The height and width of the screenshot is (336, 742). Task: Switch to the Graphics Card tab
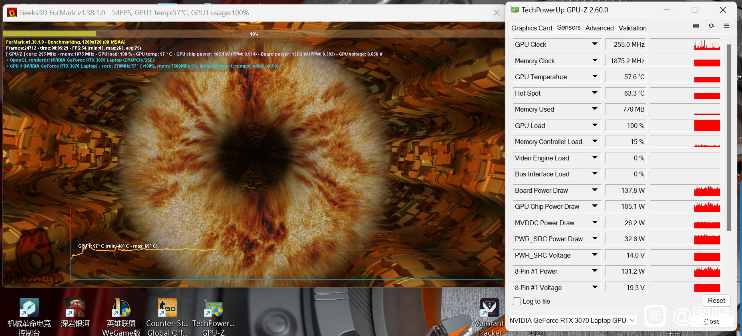tap(531, 28)
